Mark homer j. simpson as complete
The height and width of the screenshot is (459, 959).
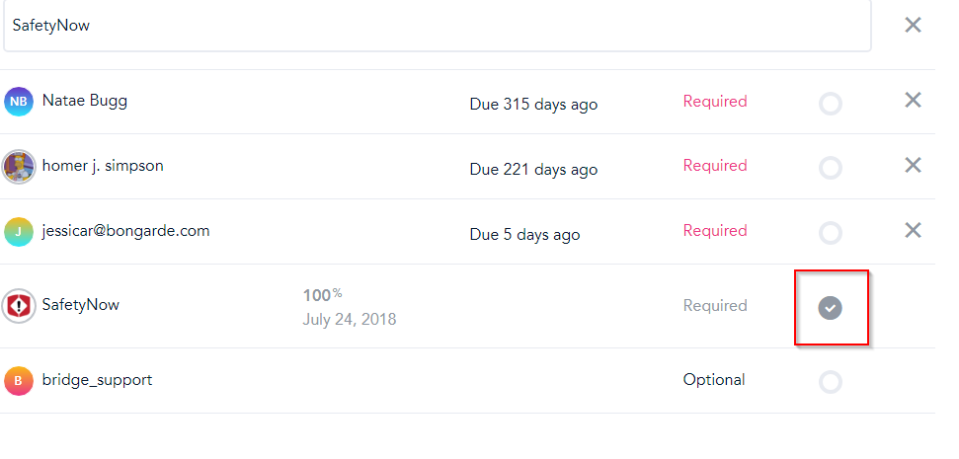click(x=831, y=168)
